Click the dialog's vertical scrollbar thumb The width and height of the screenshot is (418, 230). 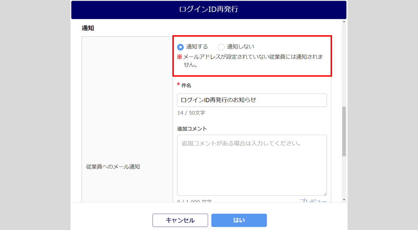(x=344, y=131)
